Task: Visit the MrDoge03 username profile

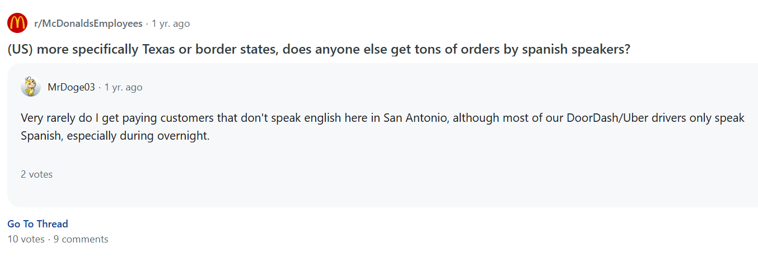Action: (72, 87)
